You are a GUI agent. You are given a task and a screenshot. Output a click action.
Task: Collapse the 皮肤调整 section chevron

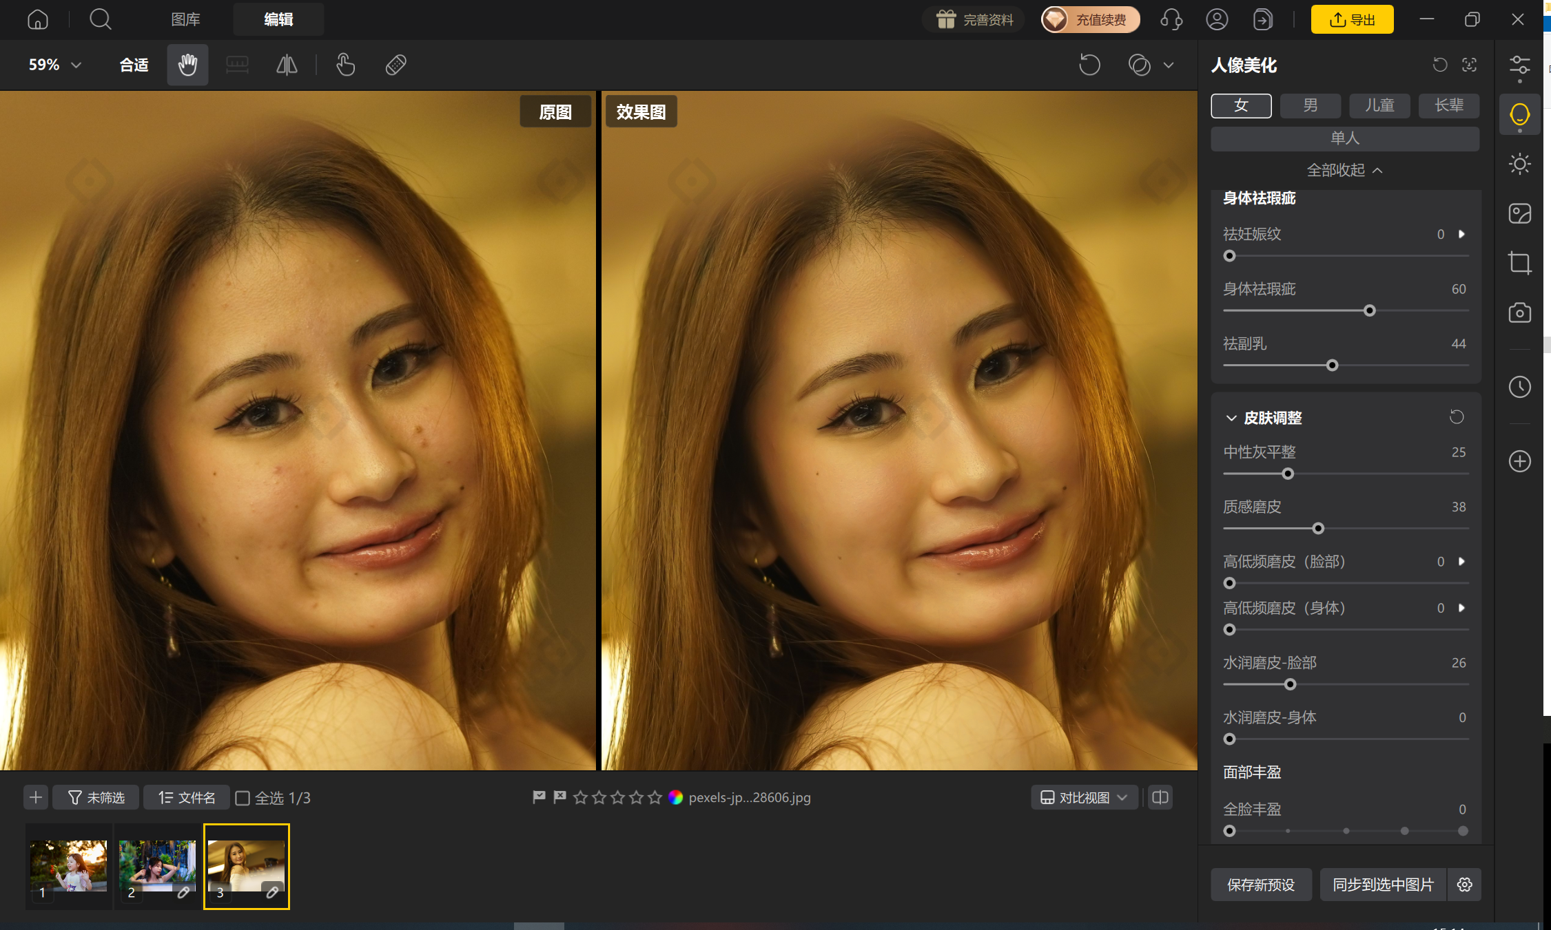pyautogui.click(x=1231, y=418)
